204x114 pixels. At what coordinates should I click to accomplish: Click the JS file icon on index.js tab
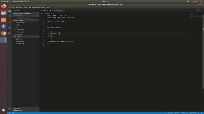42,10
